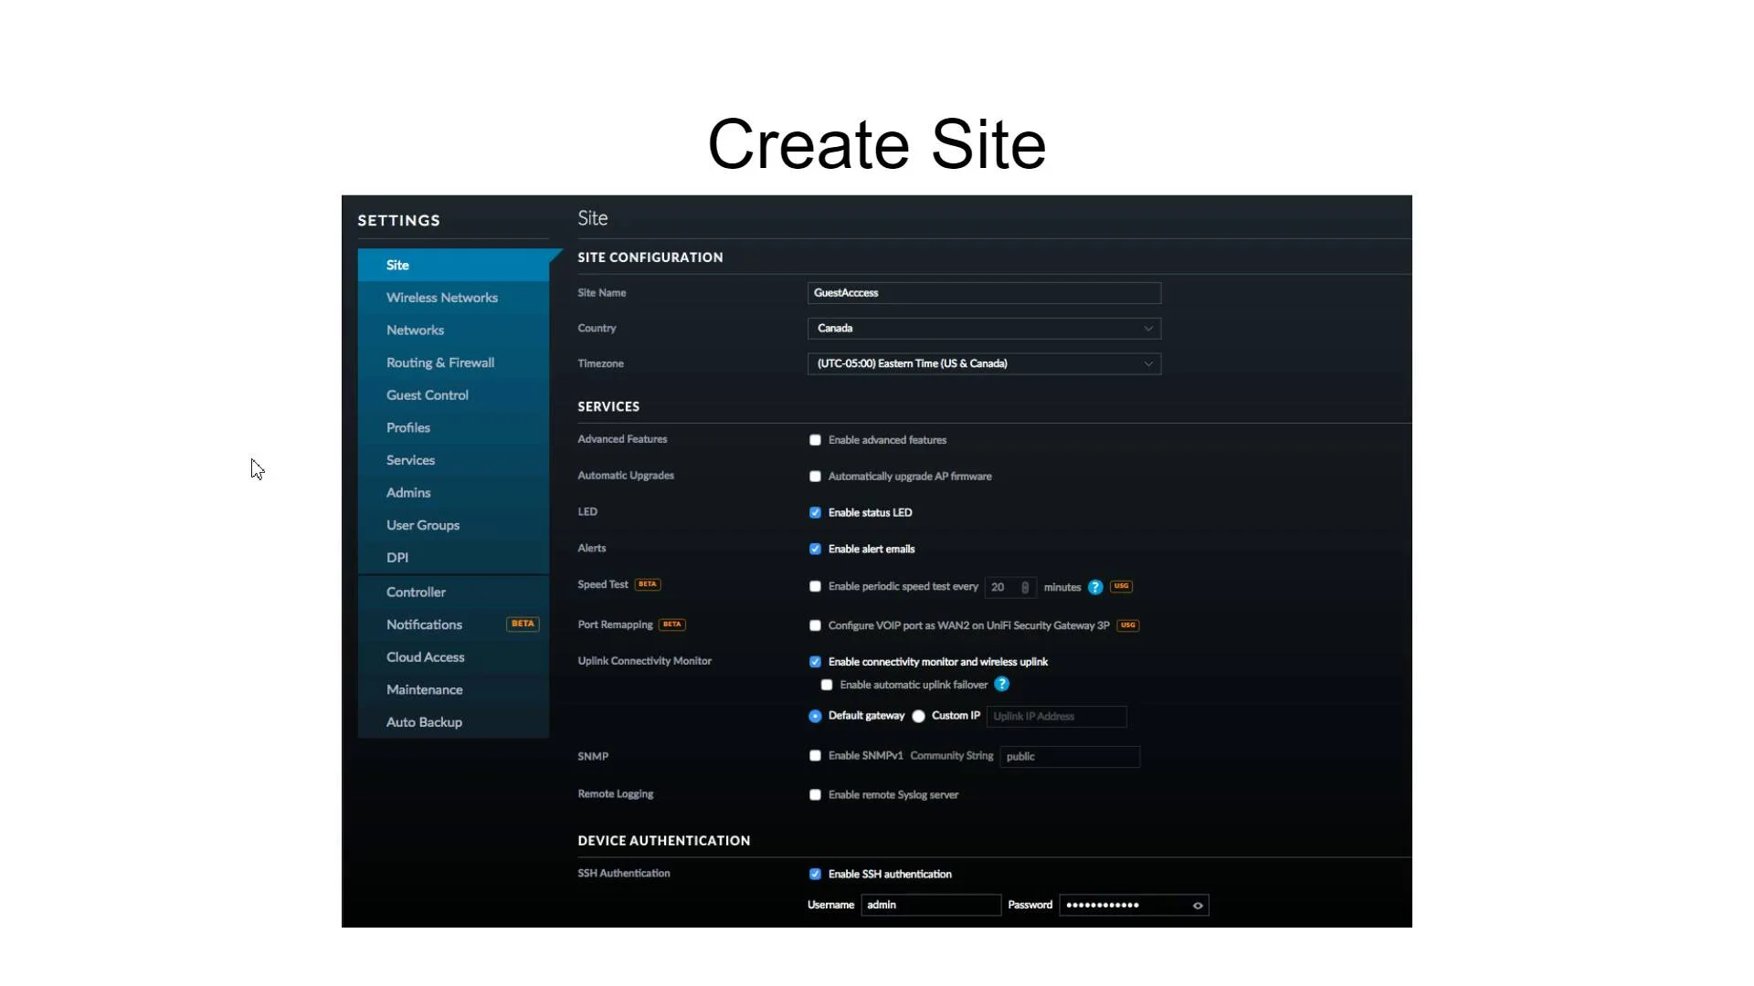Click the speed test help question icon

[x=1094, y=587]
